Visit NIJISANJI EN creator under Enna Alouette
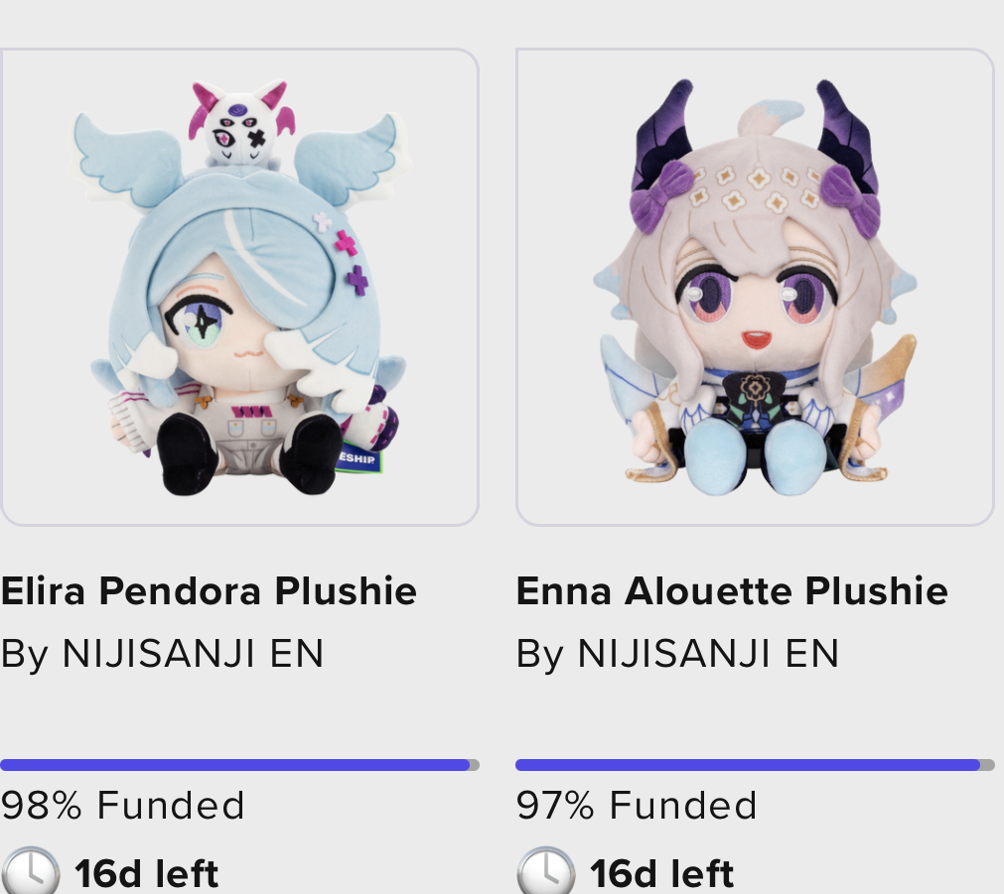This screenshot has width=1004, height=894. (708, 653)
